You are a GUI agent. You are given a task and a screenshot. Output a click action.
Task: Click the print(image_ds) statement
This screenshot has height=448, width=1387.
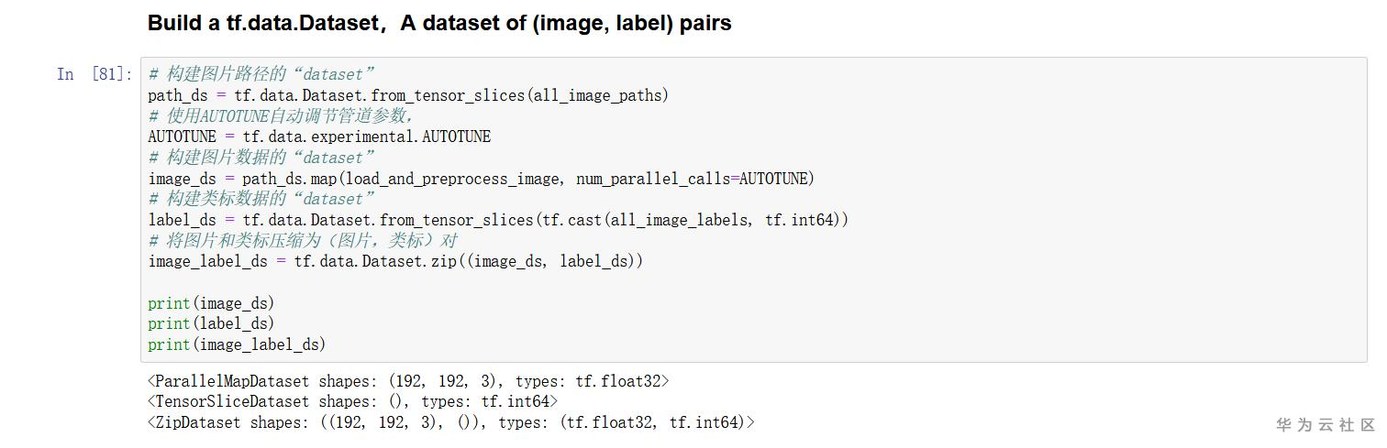pyautogui.click(x=211, y=303)
